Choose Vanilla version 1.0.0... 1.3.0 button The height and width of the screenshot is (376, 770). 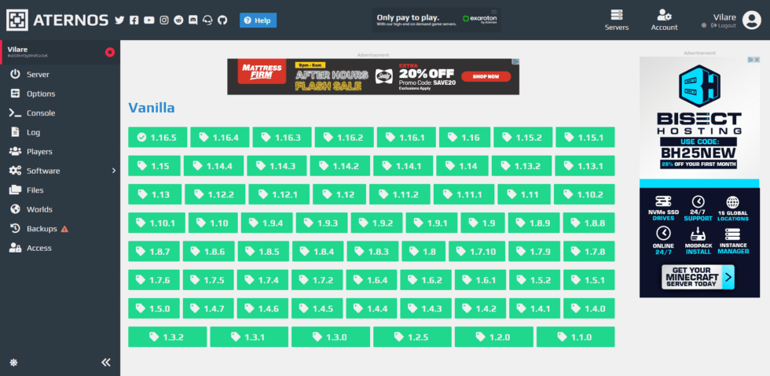(331, 337)
